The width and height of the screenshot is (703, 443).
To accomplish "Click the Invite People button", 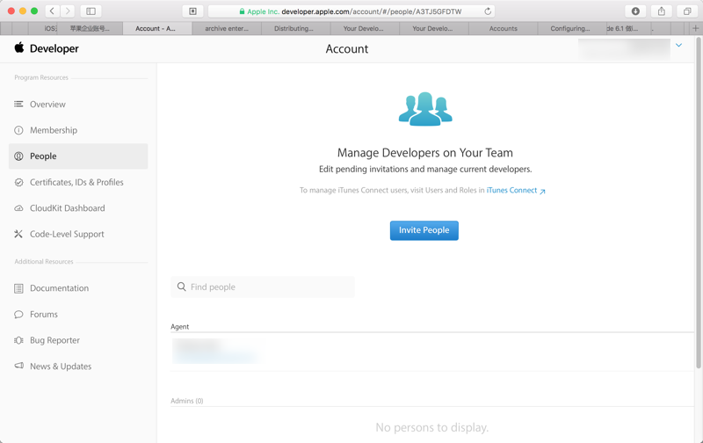I will 424,230.
